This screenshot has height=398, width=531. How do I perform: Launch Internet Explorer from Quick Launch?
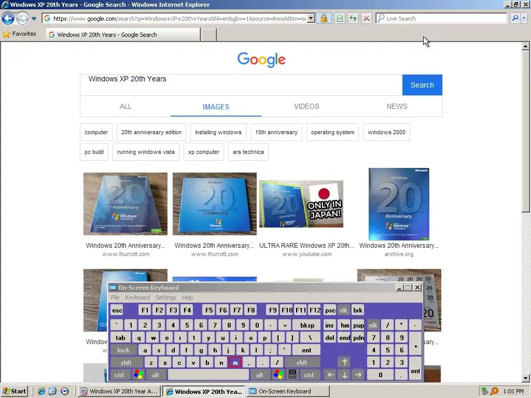(x=41, y=391)
